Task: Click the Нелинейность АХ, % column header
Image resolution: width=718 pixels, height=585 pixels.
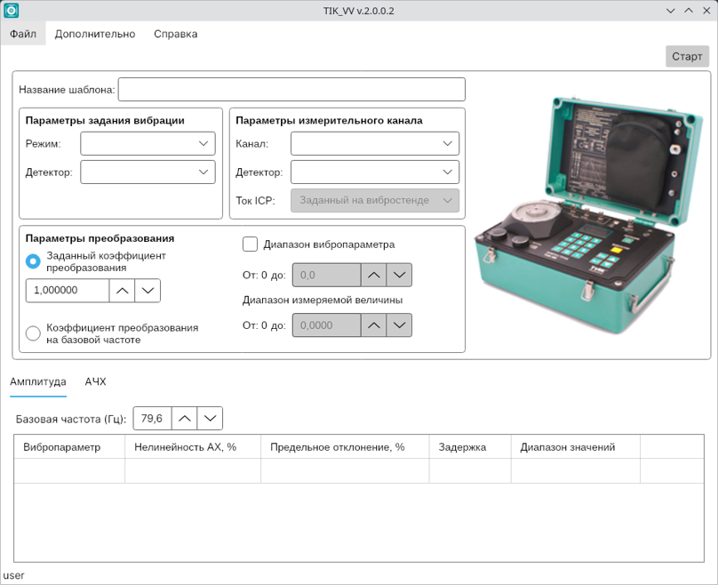Action: [x=193, y=447]
